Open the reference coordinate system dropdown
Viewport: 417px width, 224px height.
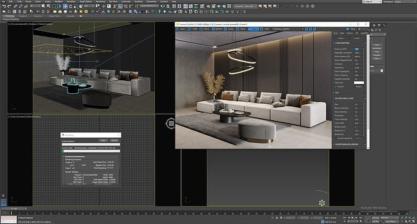tap(89, 6)
